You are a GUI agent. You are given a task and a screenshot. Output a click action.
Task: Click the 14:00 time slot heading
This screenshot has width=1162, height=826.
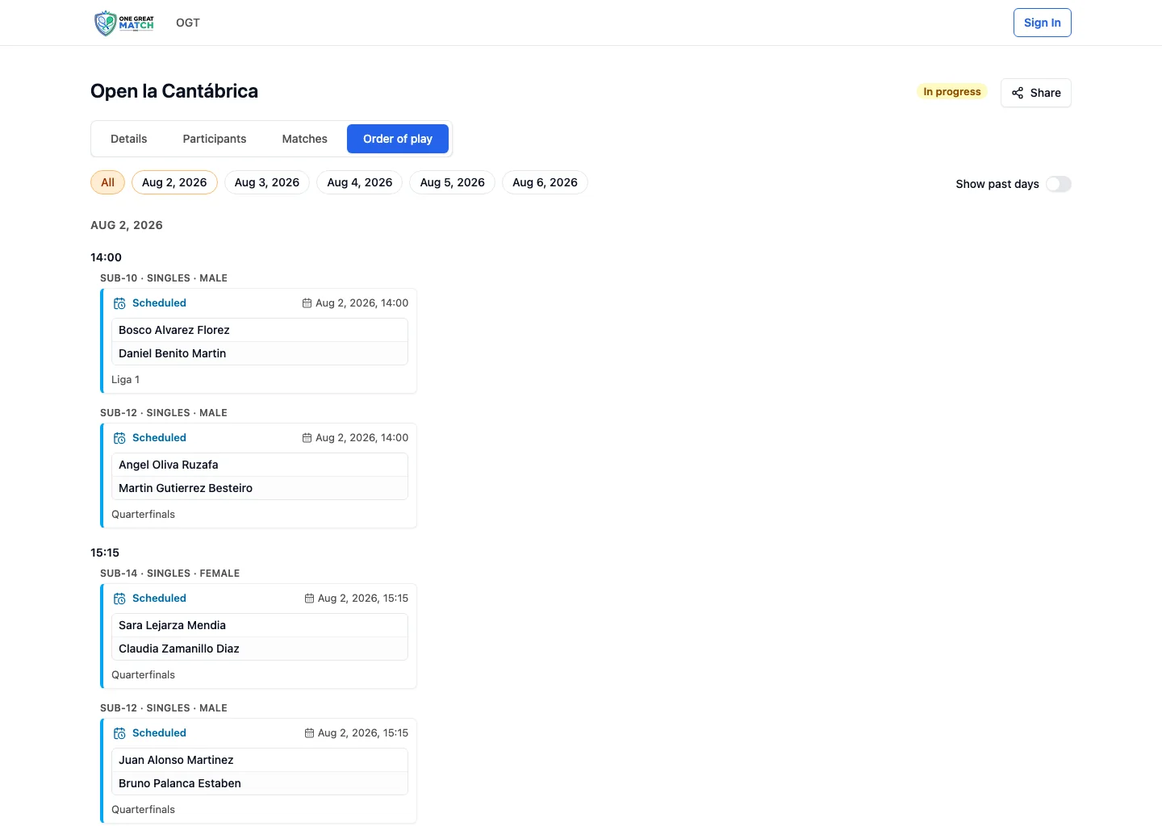point(106,257)
